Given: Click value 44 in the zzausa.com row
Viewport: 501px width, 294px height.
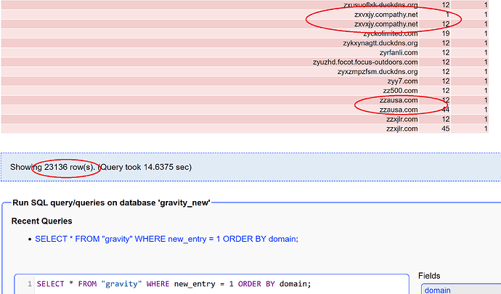Looking at the screenshot, I should pos(445,110).
